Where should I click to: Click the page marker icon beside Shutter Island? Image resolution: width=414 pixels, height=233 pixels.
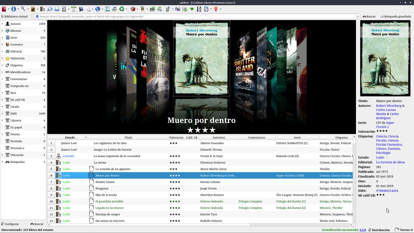click(x=92, y=182)
